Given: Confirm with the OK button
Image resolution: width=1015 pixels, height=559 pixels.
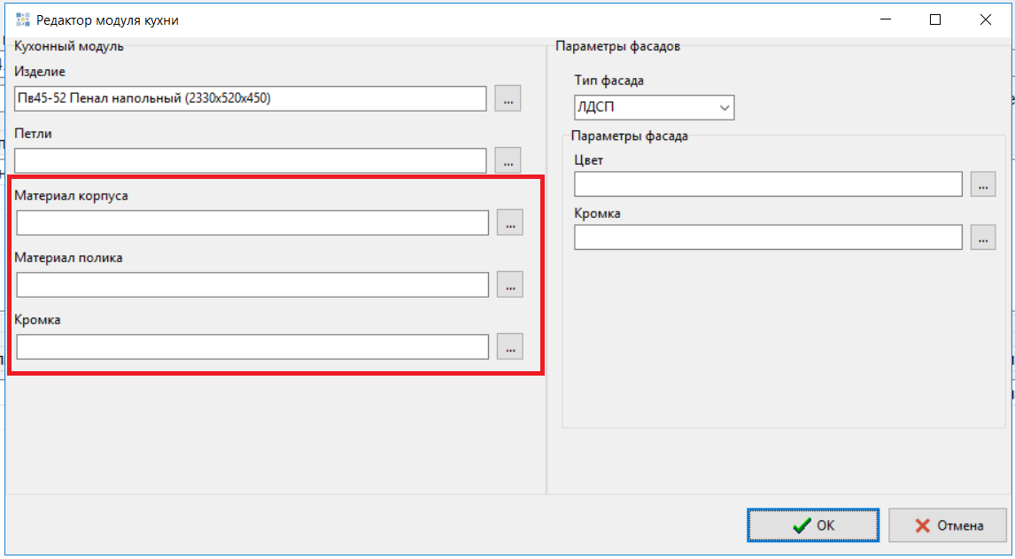Looking at the screenshot, I should tap(813, 525).
